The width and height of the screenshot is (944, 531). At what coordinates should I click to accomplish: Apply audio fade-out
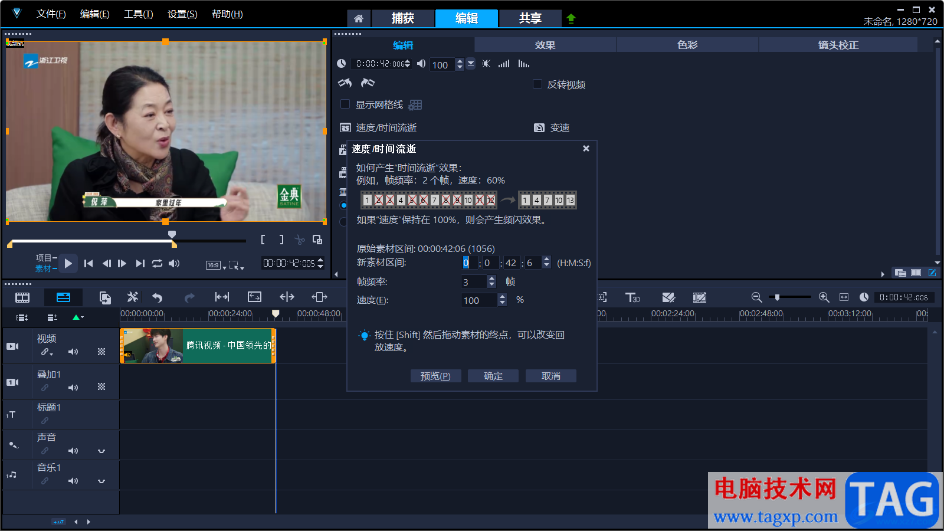[x=524, y=64]
